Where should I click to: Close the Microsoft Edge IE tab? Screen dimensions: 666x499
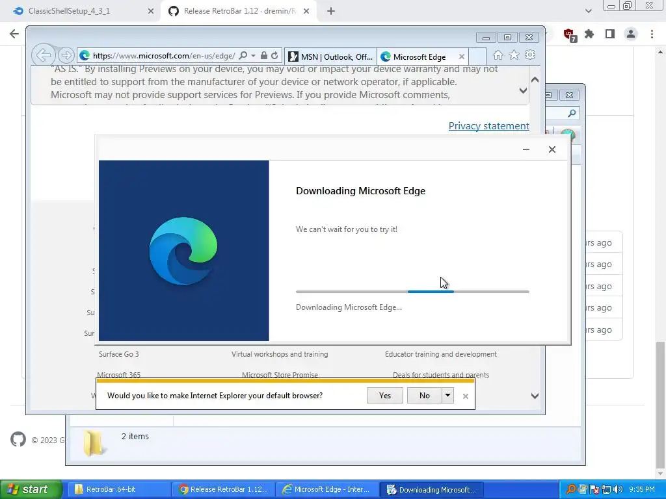click(462, 57)
